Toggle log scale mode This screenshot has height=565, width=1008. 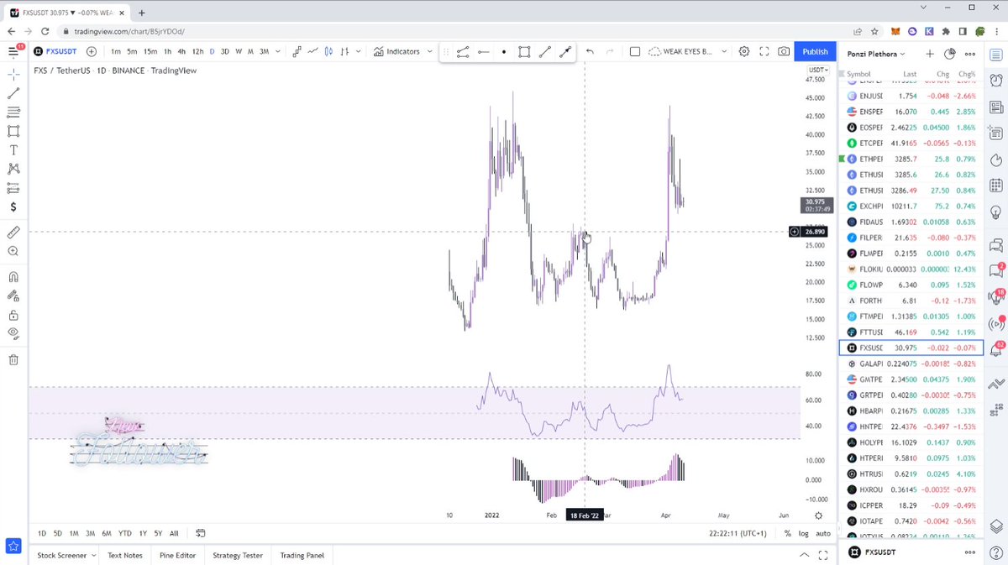point(803,533)
